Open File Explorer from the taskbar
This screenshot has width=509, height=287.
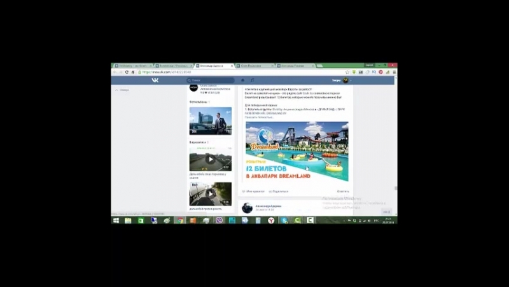tap(128, 220)
